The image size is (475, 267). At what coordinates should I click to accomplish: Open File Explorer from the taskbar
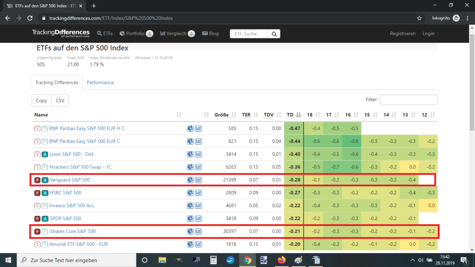[x=162, y=260]
